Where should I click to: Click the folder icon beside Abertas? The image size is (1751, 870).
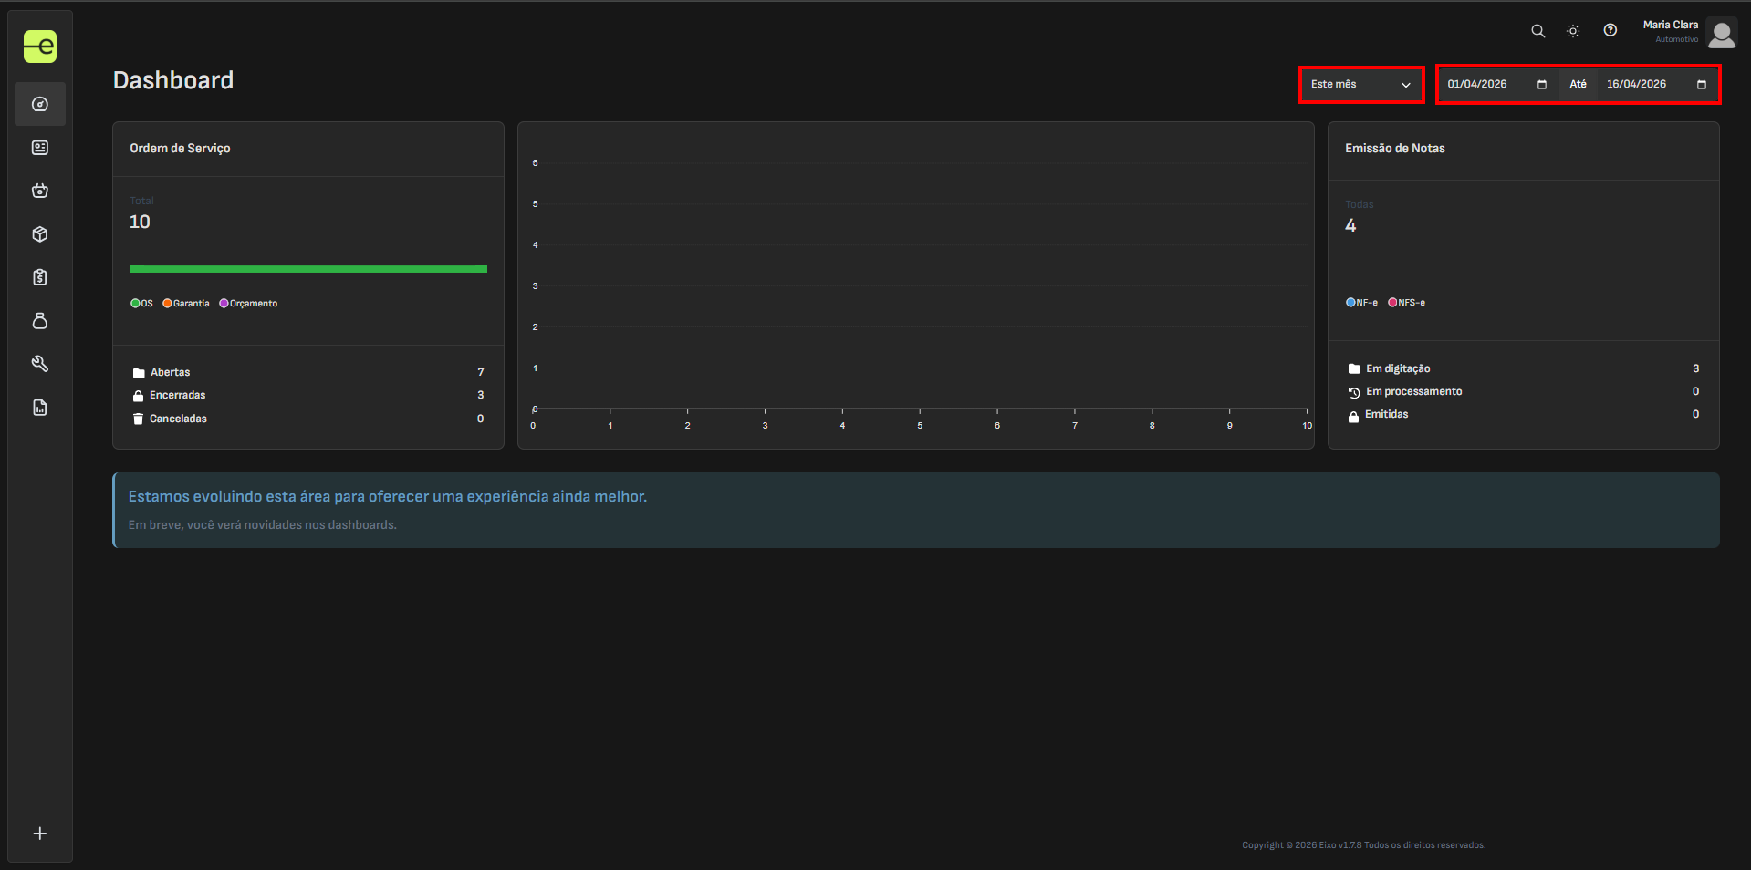click(x=139, y=373)
